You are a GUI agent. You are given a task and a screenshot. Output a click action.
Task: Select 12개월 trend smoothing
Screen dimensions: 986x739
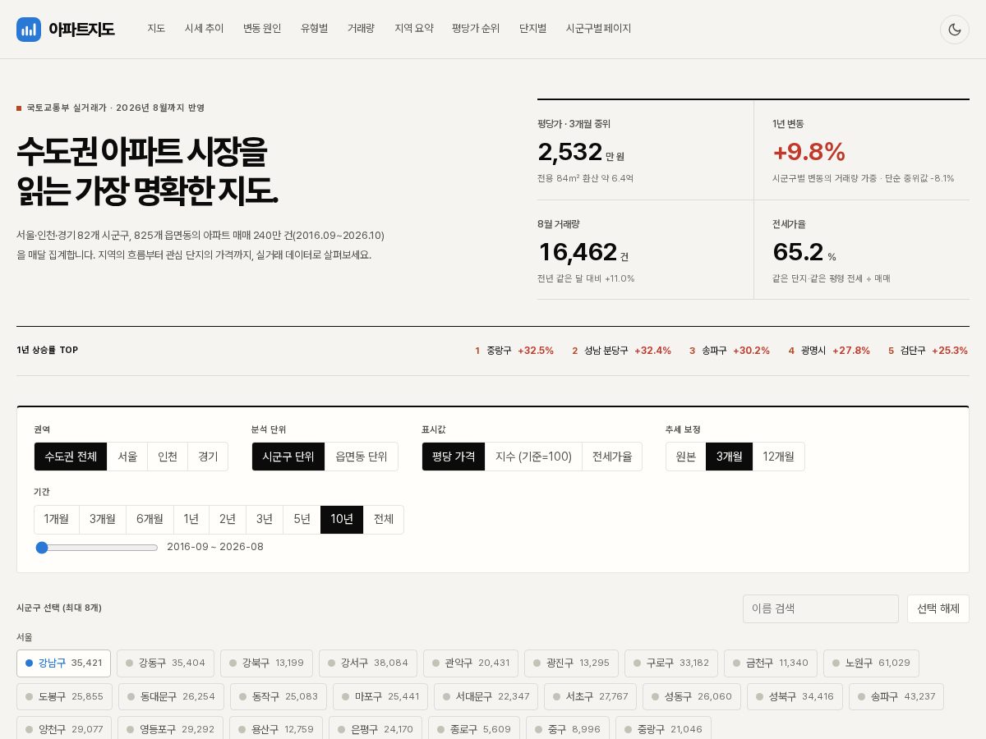point(779,457)
